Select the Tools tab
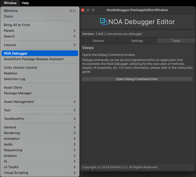196x177 pixels. coord(176,41)
